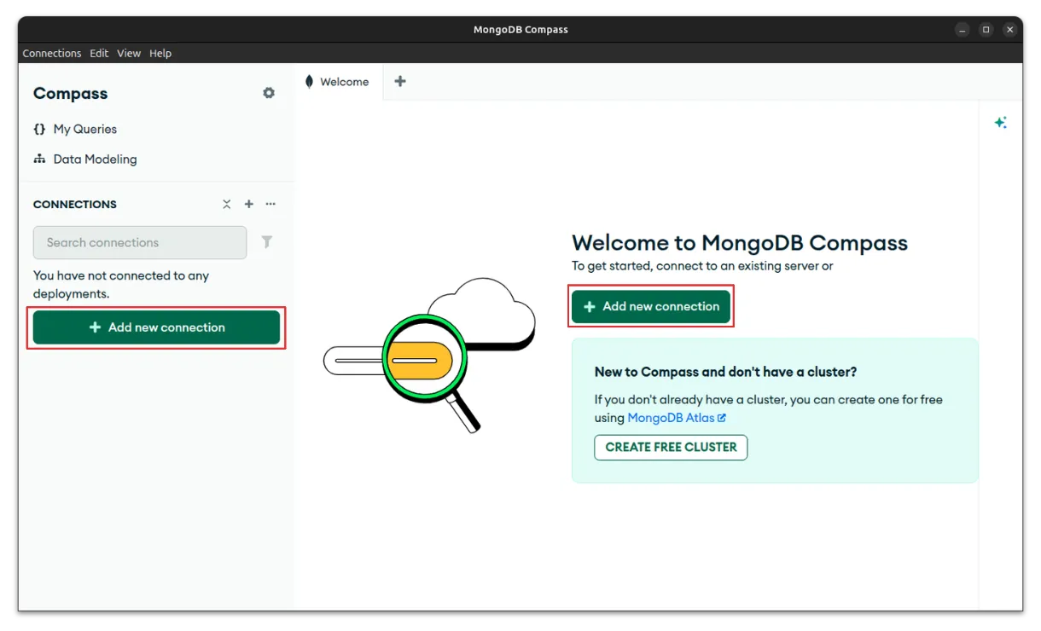Click the AI assistant sparkle icon
Viewport: 1041px width, 631px height.
1000,123
